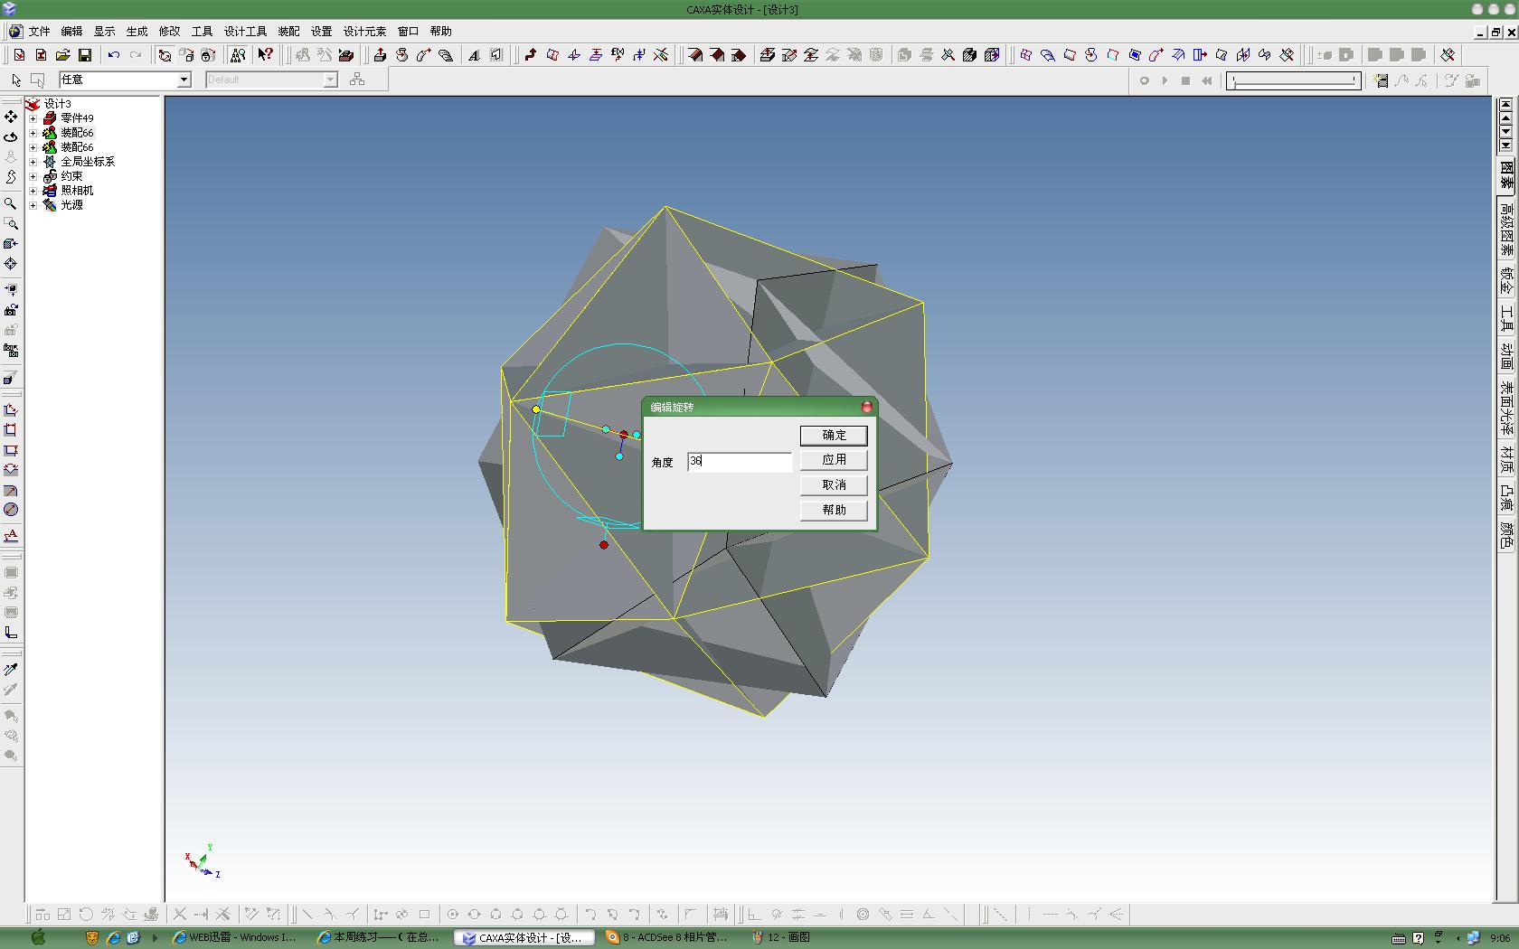
Task: Expand the 光源 tree node
Action: (33, 205)
